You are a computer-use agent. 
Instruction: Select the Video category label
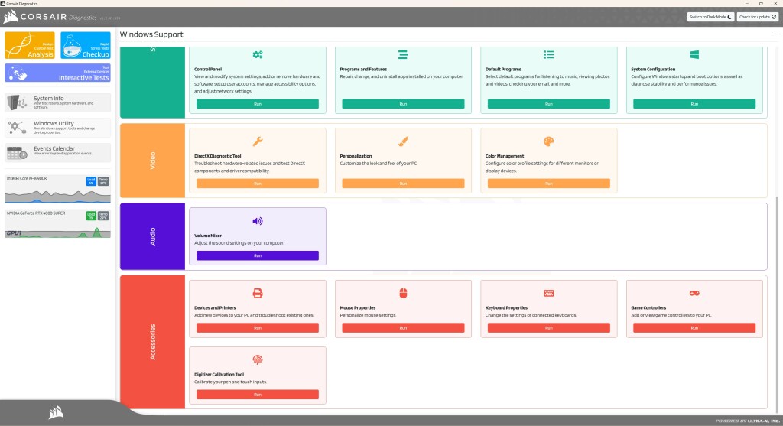point(153,161)
